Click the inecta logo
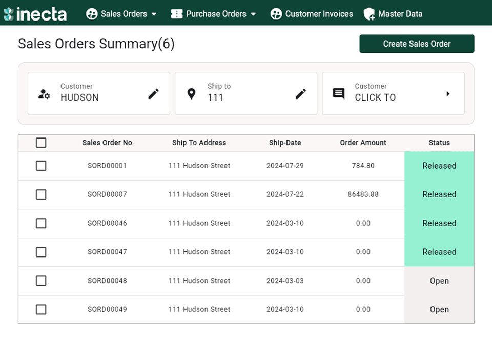This screenshot has height=356, width=492. click(x=35, y=13)
